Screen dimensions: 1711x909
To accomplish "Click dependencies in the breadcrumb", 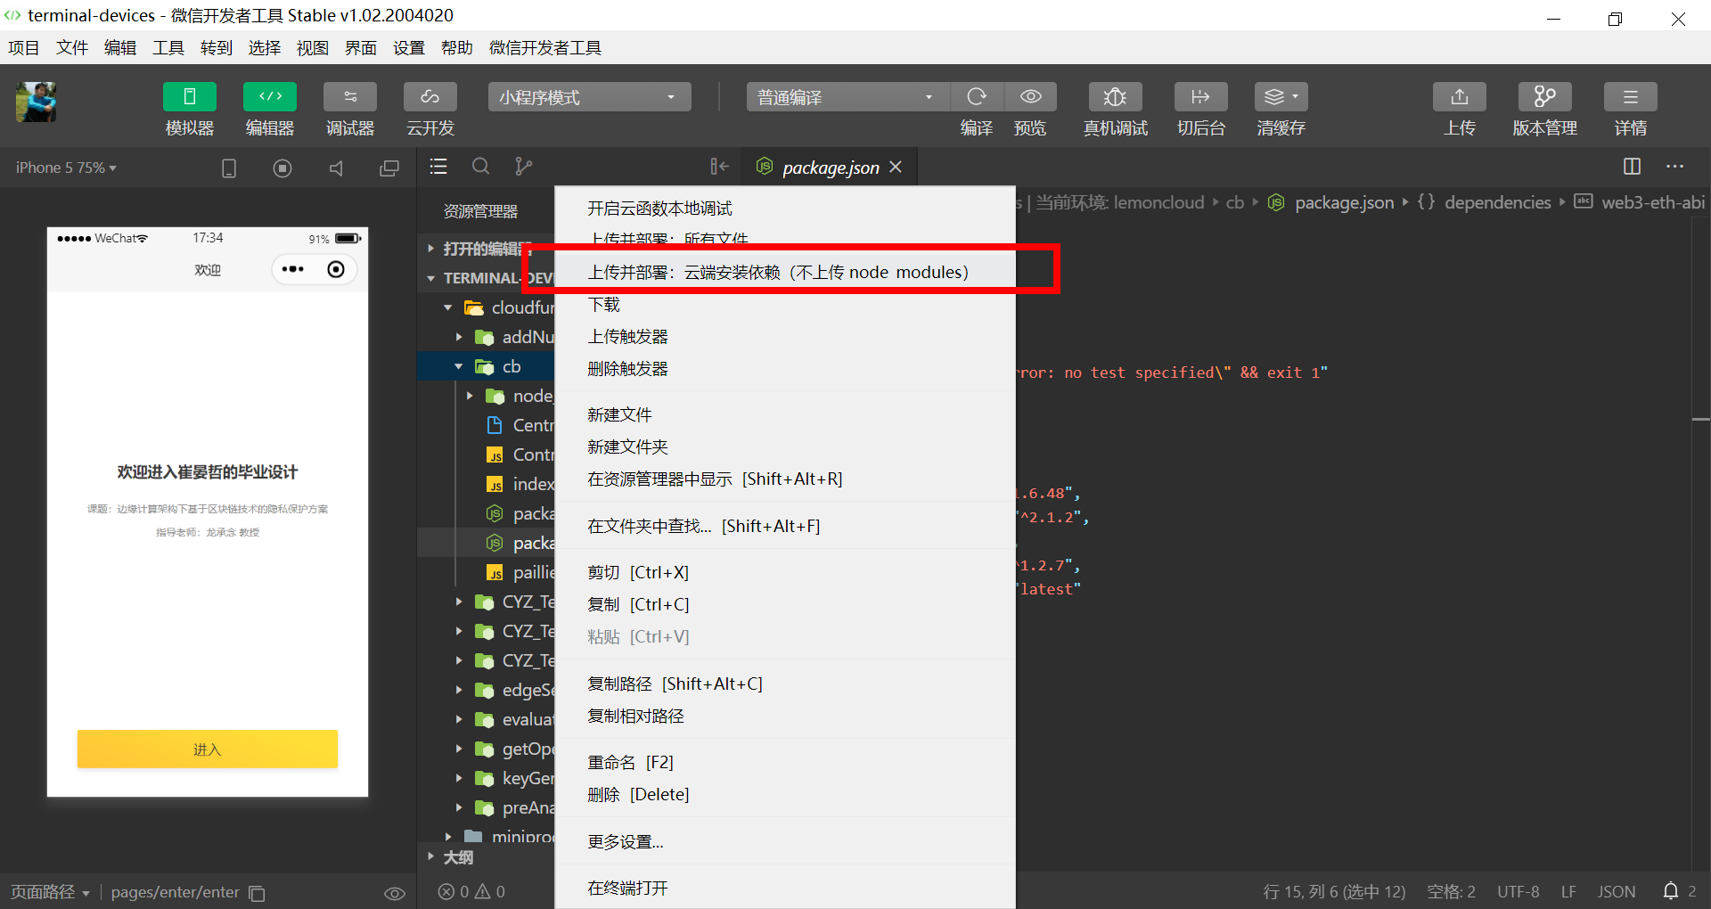I will 1497,202.
